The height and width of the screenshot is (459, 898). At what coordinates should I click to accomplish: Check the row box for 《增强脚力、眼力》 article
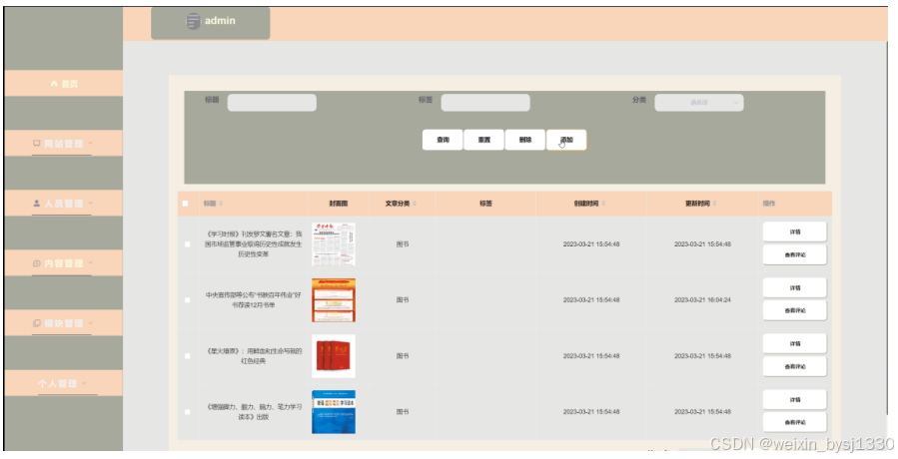point(187,411)
